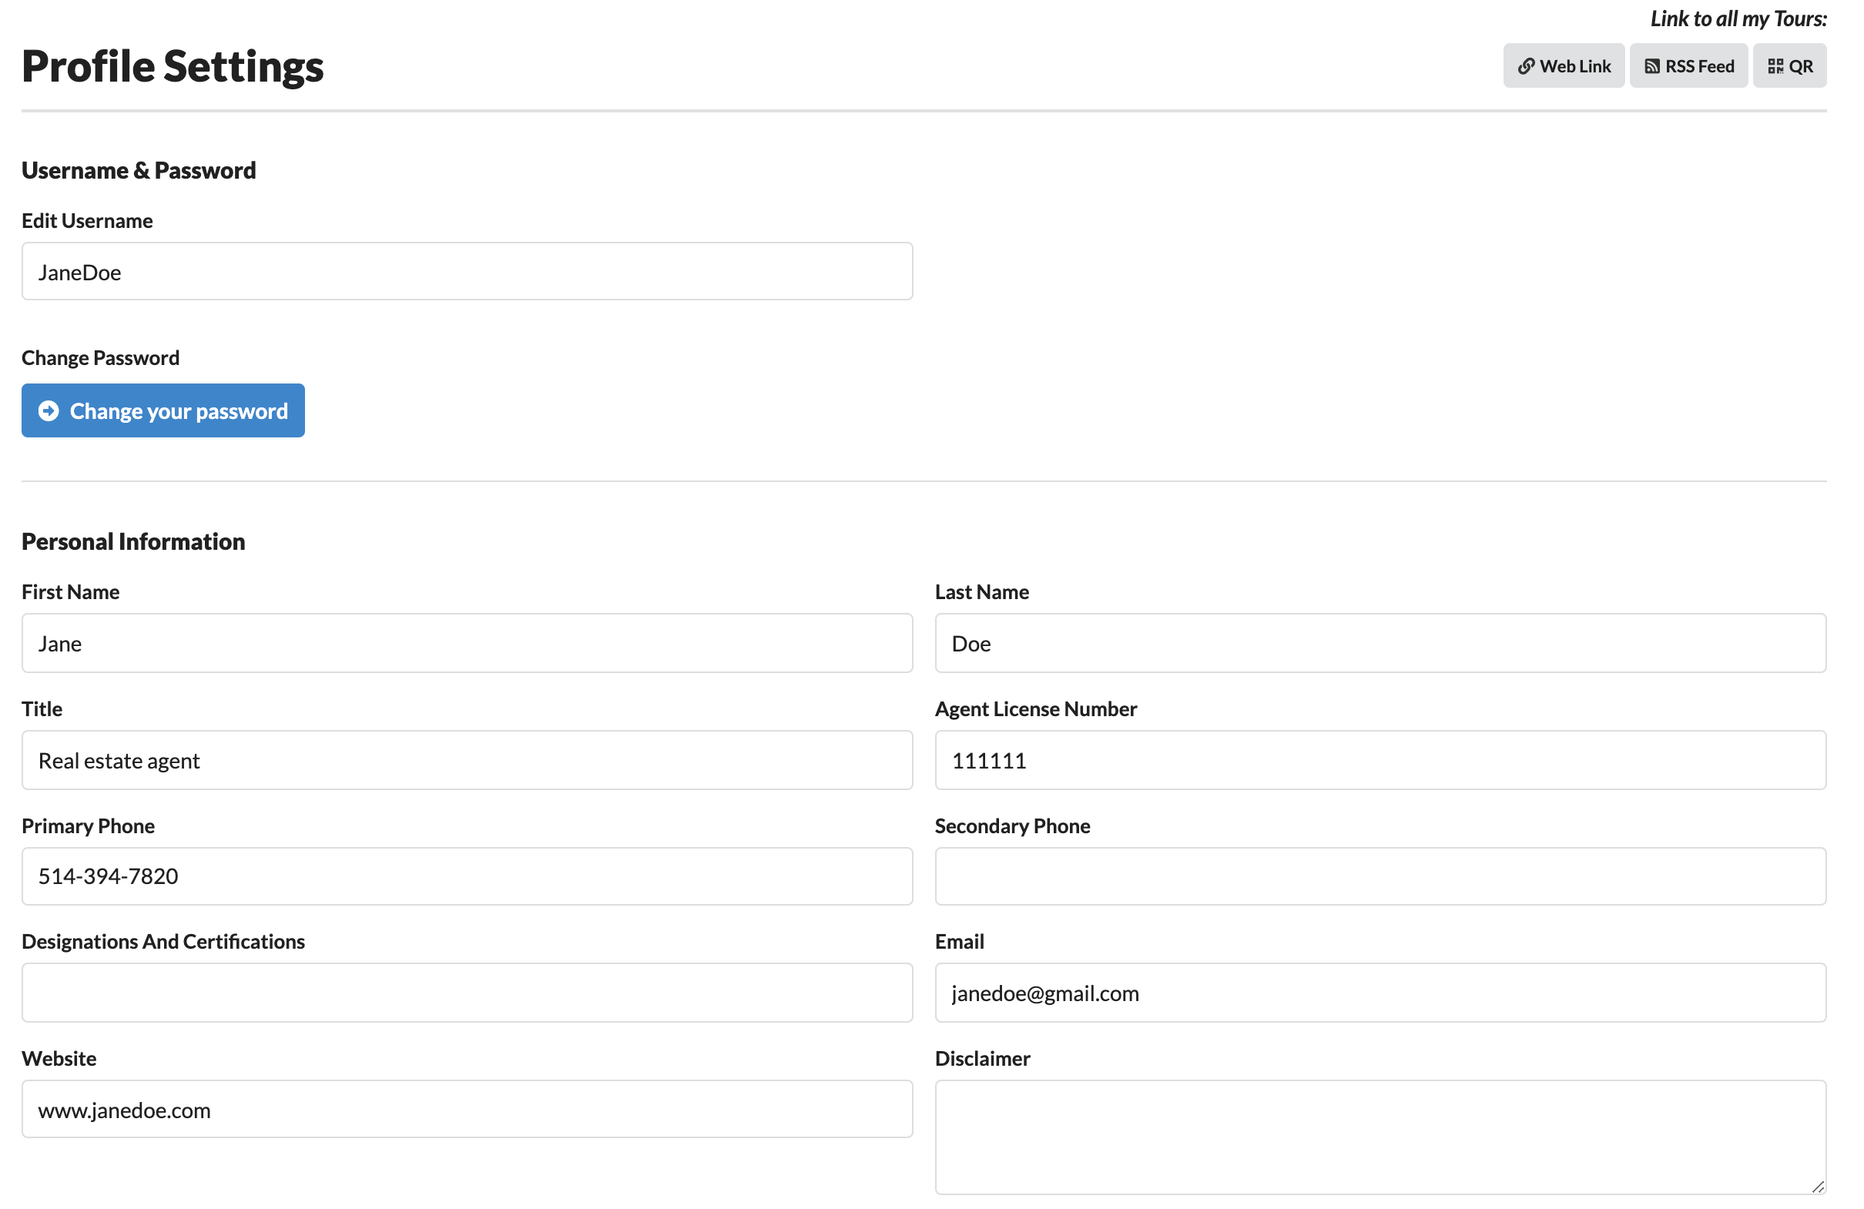This screenshot has height=1209, width=1864.
Task: Grab the Disclaimer textarea resize handle
Action: (x=1818, y=1187)
